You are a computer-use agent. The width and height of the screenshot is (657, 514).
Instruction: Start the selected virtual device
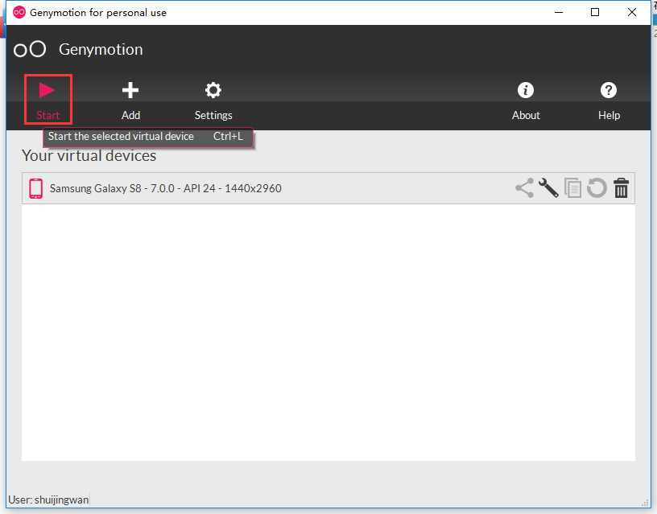[x=48, y=100]
